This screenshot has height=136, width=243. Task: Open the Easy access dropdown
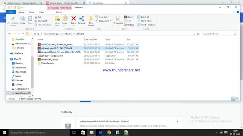(x=103, y=21)
